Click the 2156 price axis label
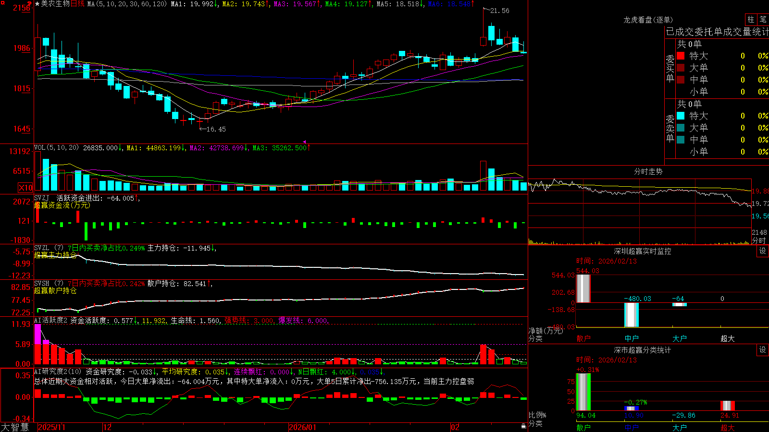The height and width of the screenshot is (432, 769). (x=21, y=8)
